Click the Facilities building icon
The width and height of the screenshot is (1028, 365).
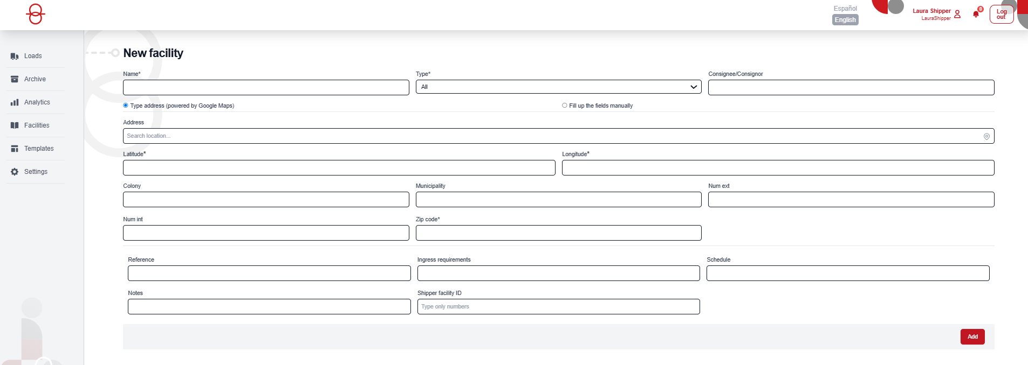15,125
